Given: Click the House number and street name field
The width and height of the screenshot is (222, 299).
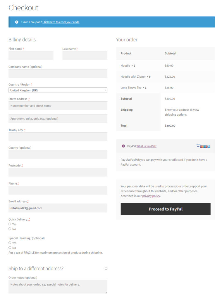Looking at the screenshot, I should tap(58, 106).
